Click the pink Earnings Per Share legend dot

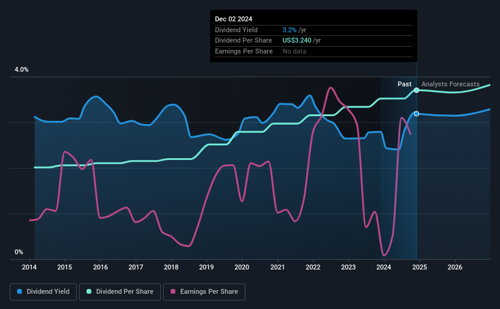point(173,291)
